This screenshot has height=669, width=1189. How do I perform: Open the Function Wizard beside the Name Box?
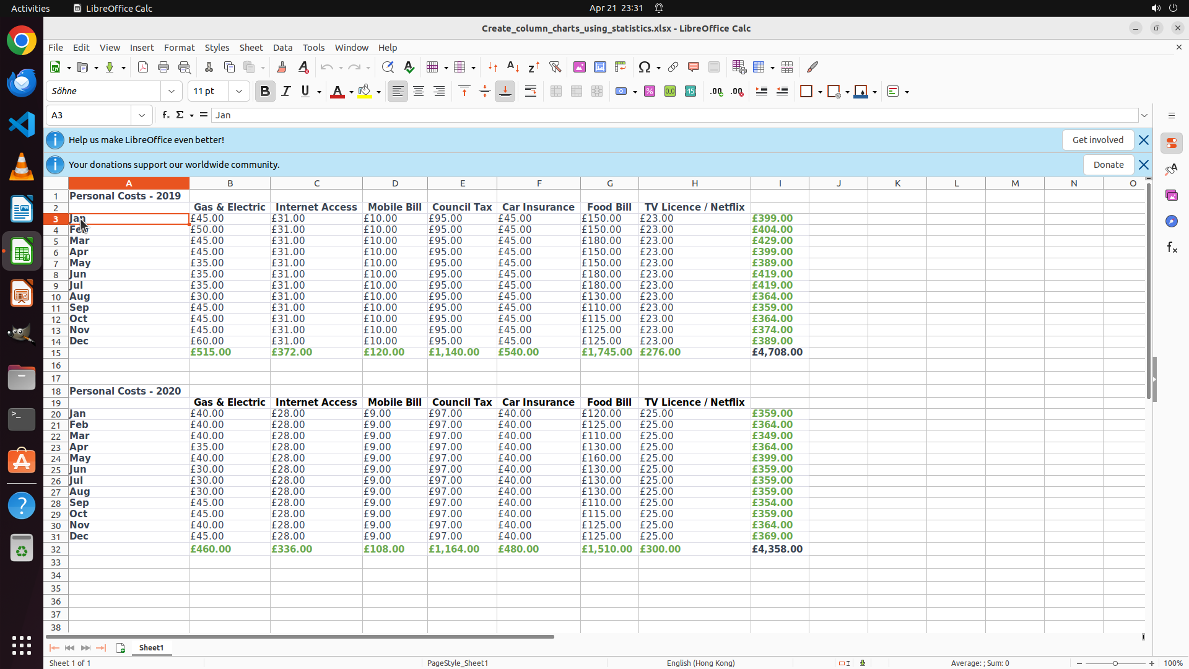(x=165, y=115)
